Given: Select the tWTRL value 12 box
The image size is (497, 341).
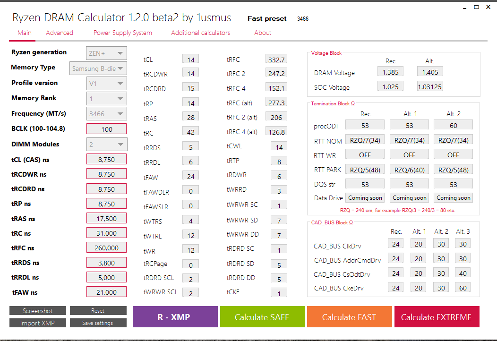Looking at the screenshot, I should click(x=191, y=235).
